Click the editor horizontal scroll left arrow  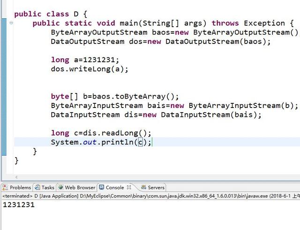coord(16,177)
